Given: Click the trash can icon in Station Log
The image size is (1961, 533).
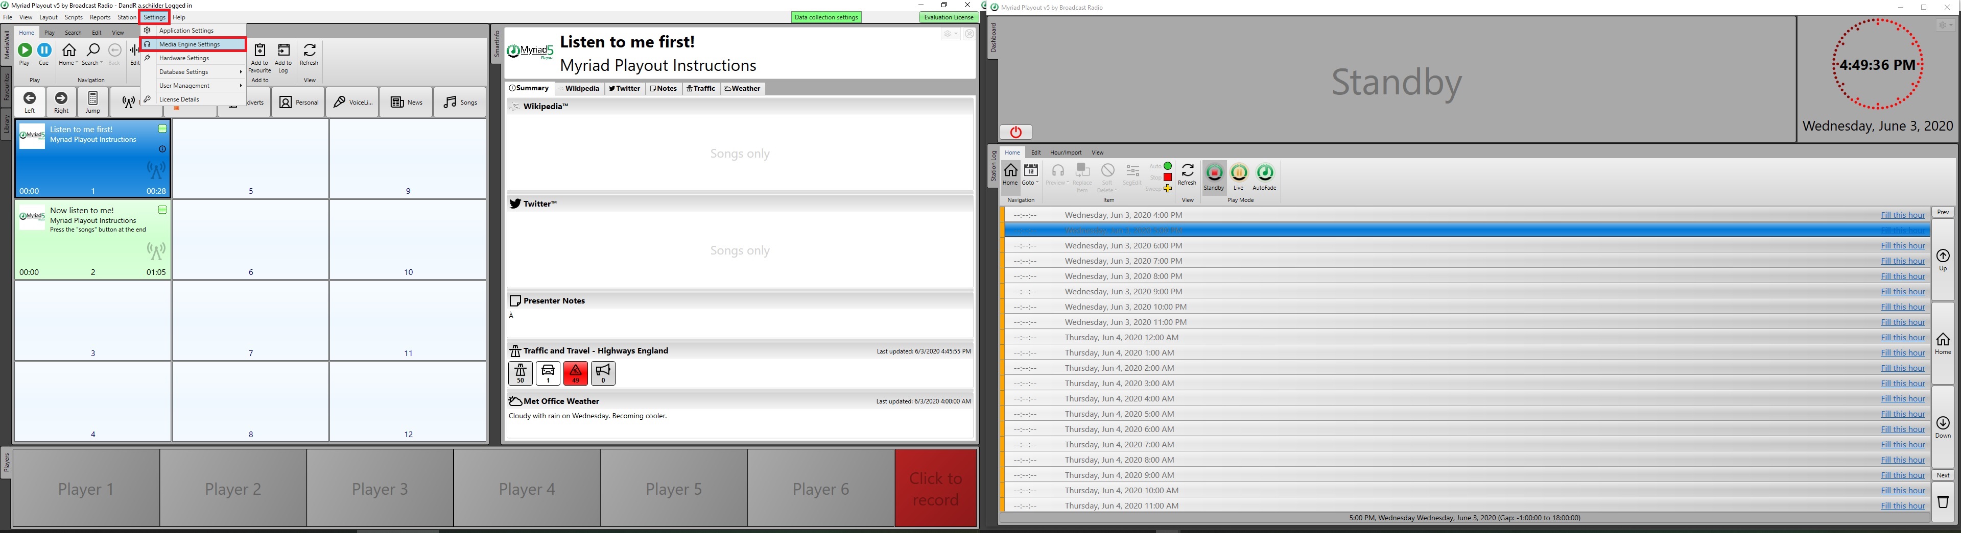Looking at the screenshot, I should (1943, 502).
